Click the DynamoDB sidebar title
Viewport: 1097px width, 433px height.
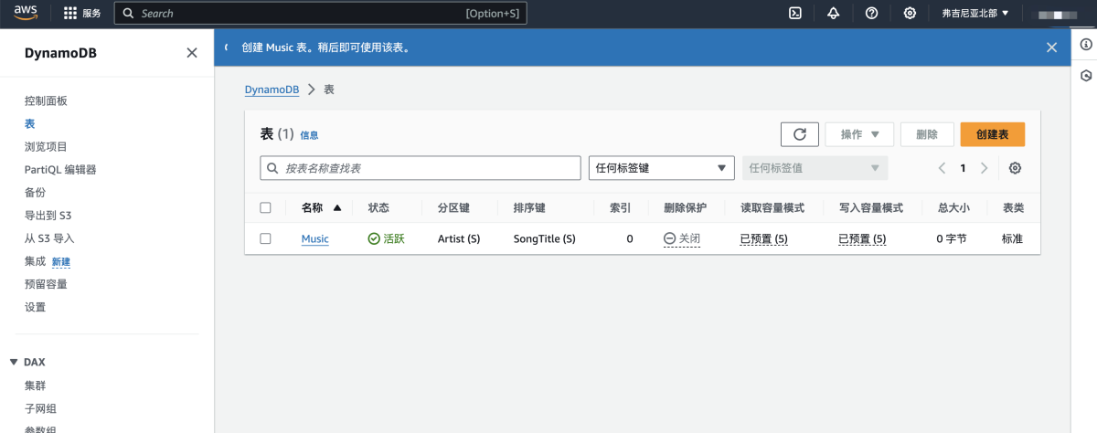[x=60, y=53]
